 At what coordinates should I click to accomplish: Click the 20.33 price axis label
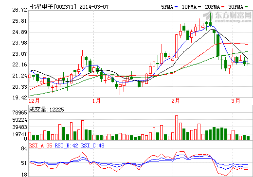(19, 87)
